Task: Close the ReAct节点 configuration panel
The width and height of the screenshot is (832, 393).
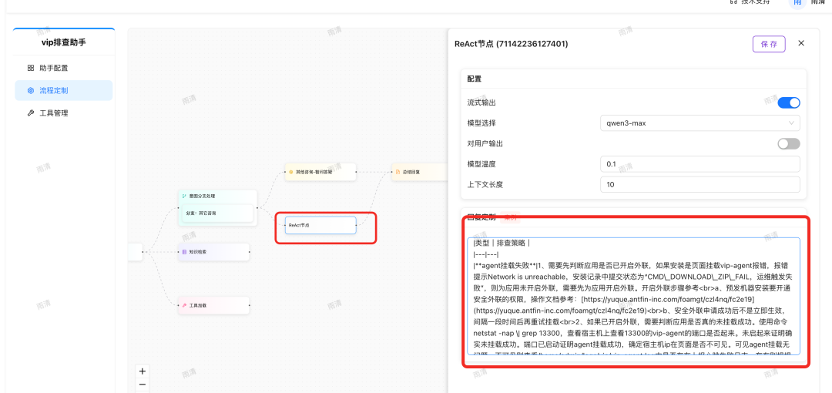Action: pyautogui.click(x=800, y=43)
